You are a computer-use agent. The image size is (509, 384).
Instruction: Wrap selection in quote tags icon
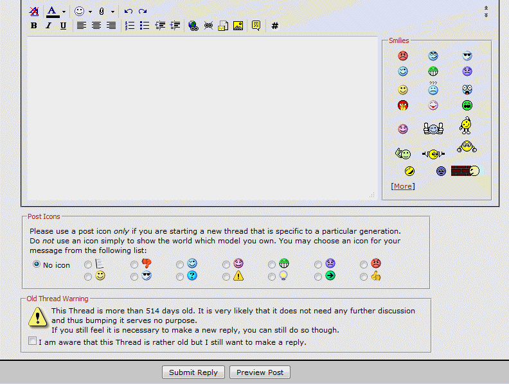click(256, 26)
